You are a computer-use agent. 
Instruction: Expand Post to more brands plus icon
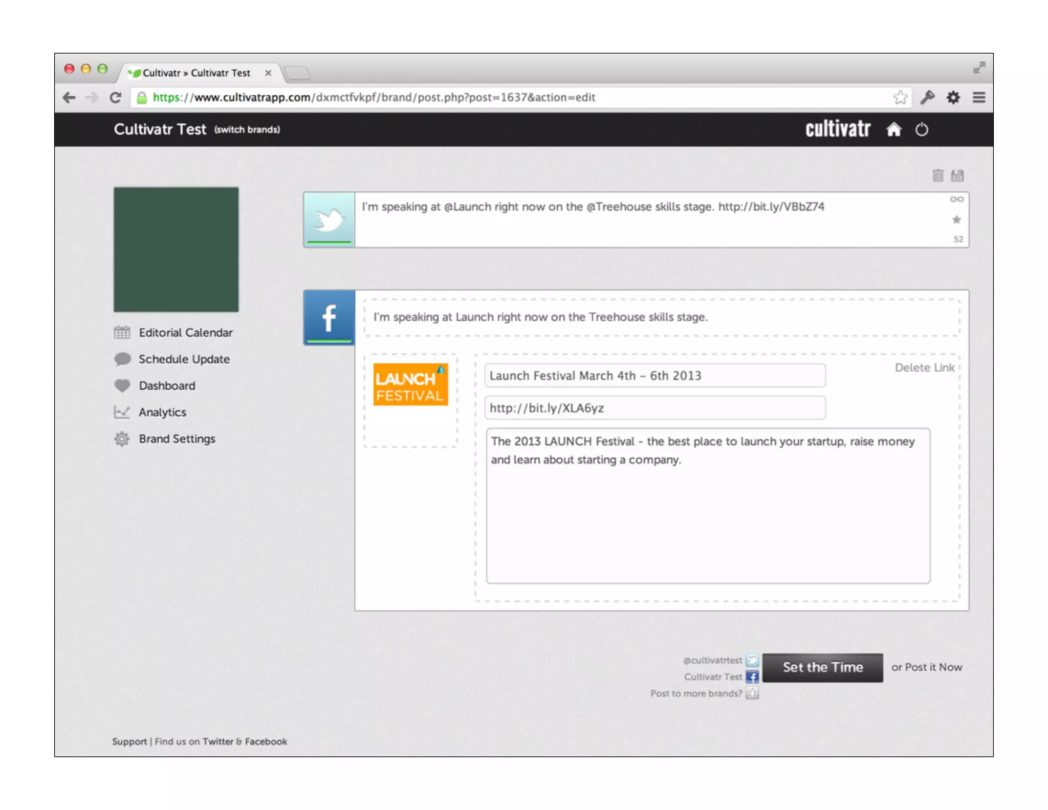click(x=752, y=693)
